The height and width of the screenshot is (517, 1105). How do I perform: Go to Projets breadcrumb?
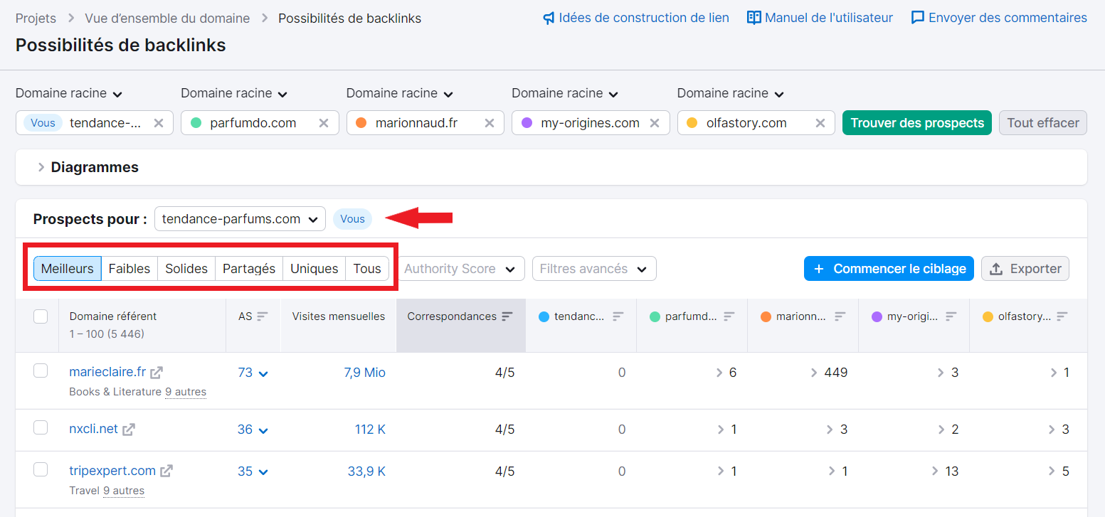click(36, 18)
